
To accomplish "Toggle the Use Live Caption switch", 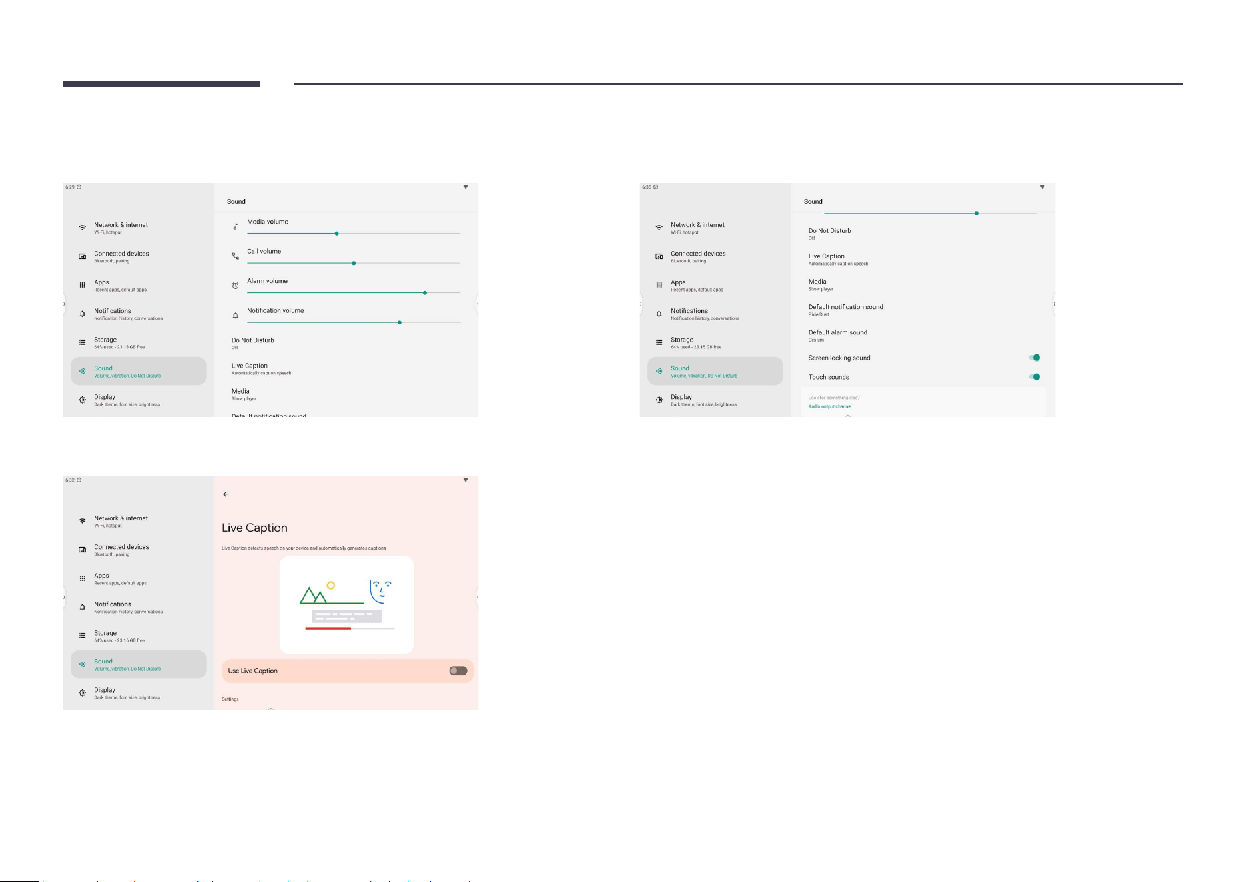I will tap(458, 671).
